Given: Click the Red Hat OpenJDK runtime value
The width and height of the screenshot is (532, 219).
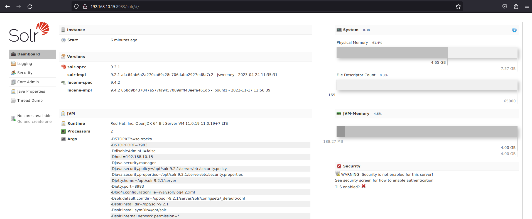Looking at the screenshot, I should coord(169,123).
